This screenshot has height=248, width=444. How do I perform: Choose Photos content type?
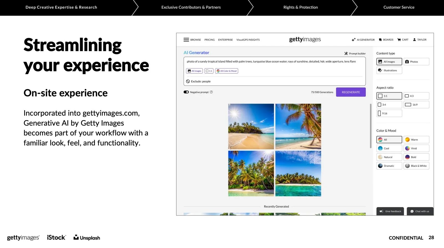pos(416,61)
